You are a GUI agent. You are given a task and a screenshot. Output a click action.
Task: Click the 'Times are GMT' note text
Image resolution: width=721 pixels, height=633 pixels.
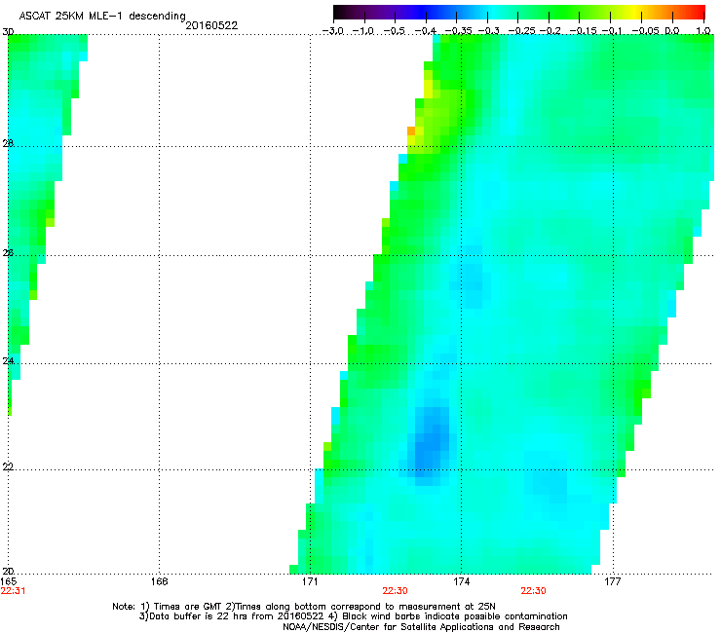pyautogui.click(x=188, y=607)
